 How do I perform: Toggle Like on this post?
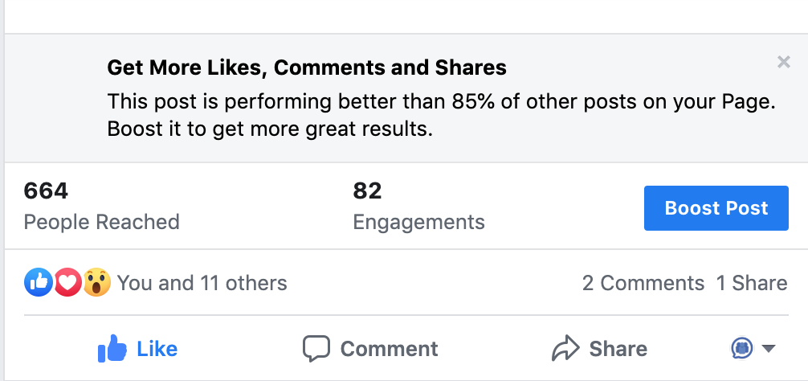click(x=137, y=349)
